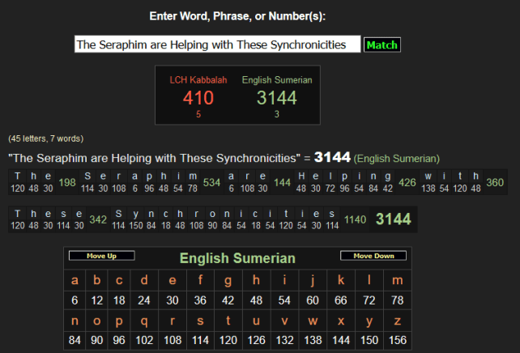Click the phrase entry text field
This screenshot has width=520, height=353.
216,45
